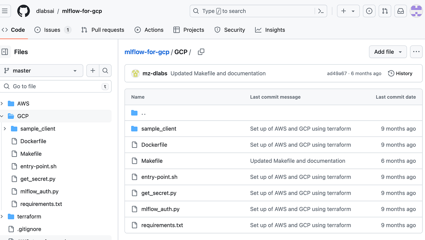Open your issues via the circle icon
The height and width of the screenshot is (240, 425).
369,11
